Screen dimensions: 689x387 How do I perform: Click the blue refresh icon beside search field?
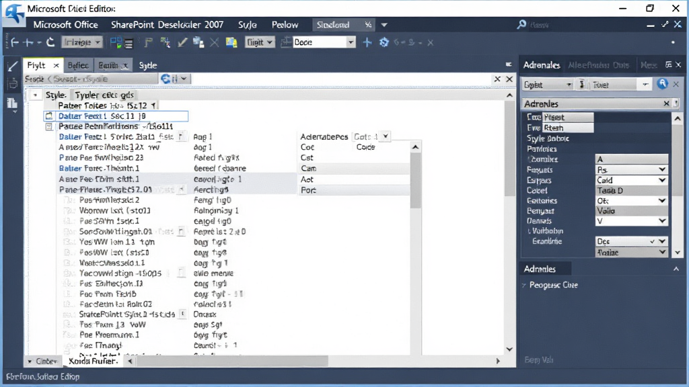pyautogui.click(x=166, y=79)
